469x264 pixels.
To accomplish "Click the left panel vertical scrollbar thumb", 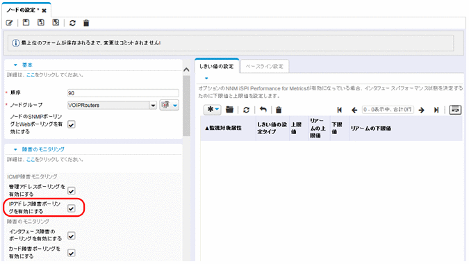I will (x=186, y=106).
